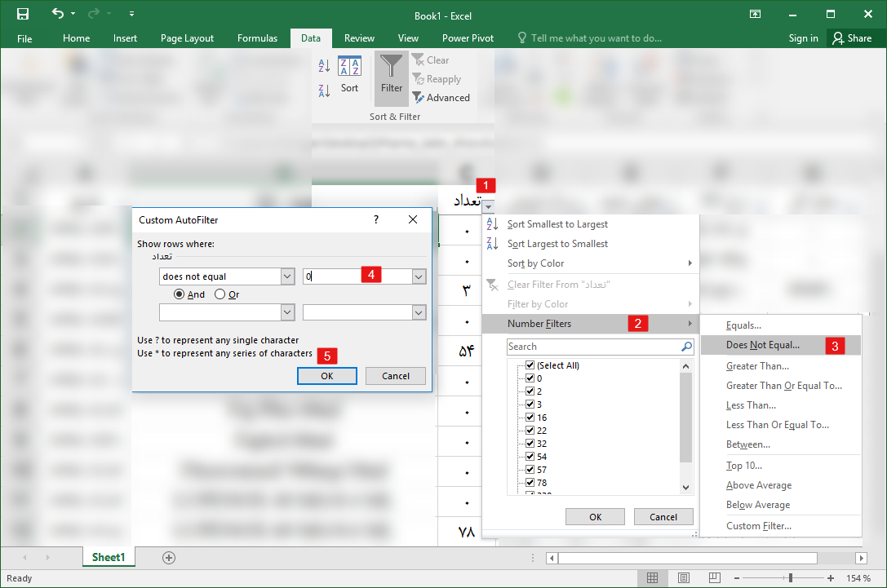Image resolution: width=887 pixels, height=588 pixels.
Task: Open the Insert ribbon tab
Action: tap(125, 38)
